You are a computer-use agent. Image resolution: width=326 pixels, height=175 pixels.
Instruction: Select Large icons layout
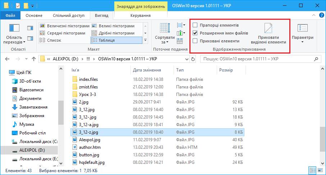pos(113,26)
